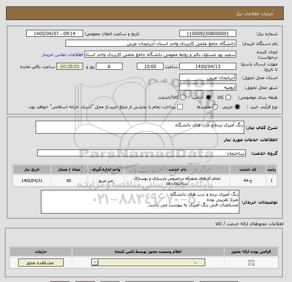Click the announcement date field 1400/04/07 - 09:14
Screen dimensions: 292x282
[55, 33]
